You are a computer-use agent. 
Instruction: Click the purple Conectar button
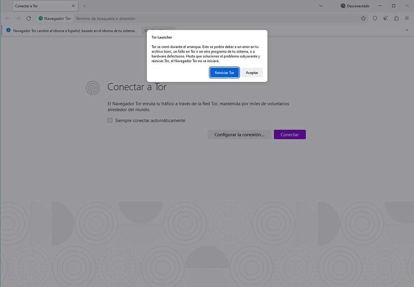click(x=289, y=134)
